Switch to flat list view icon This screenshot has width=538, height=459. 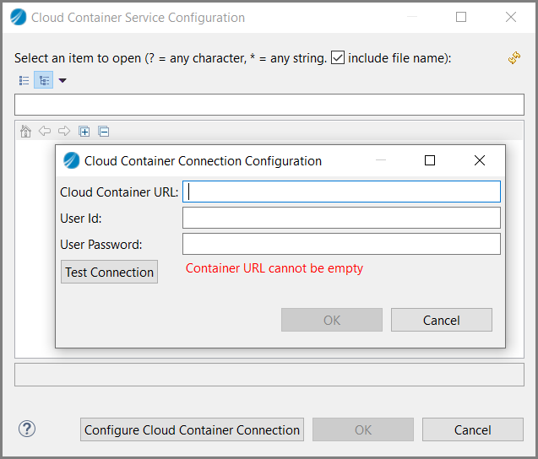point(24,80)
